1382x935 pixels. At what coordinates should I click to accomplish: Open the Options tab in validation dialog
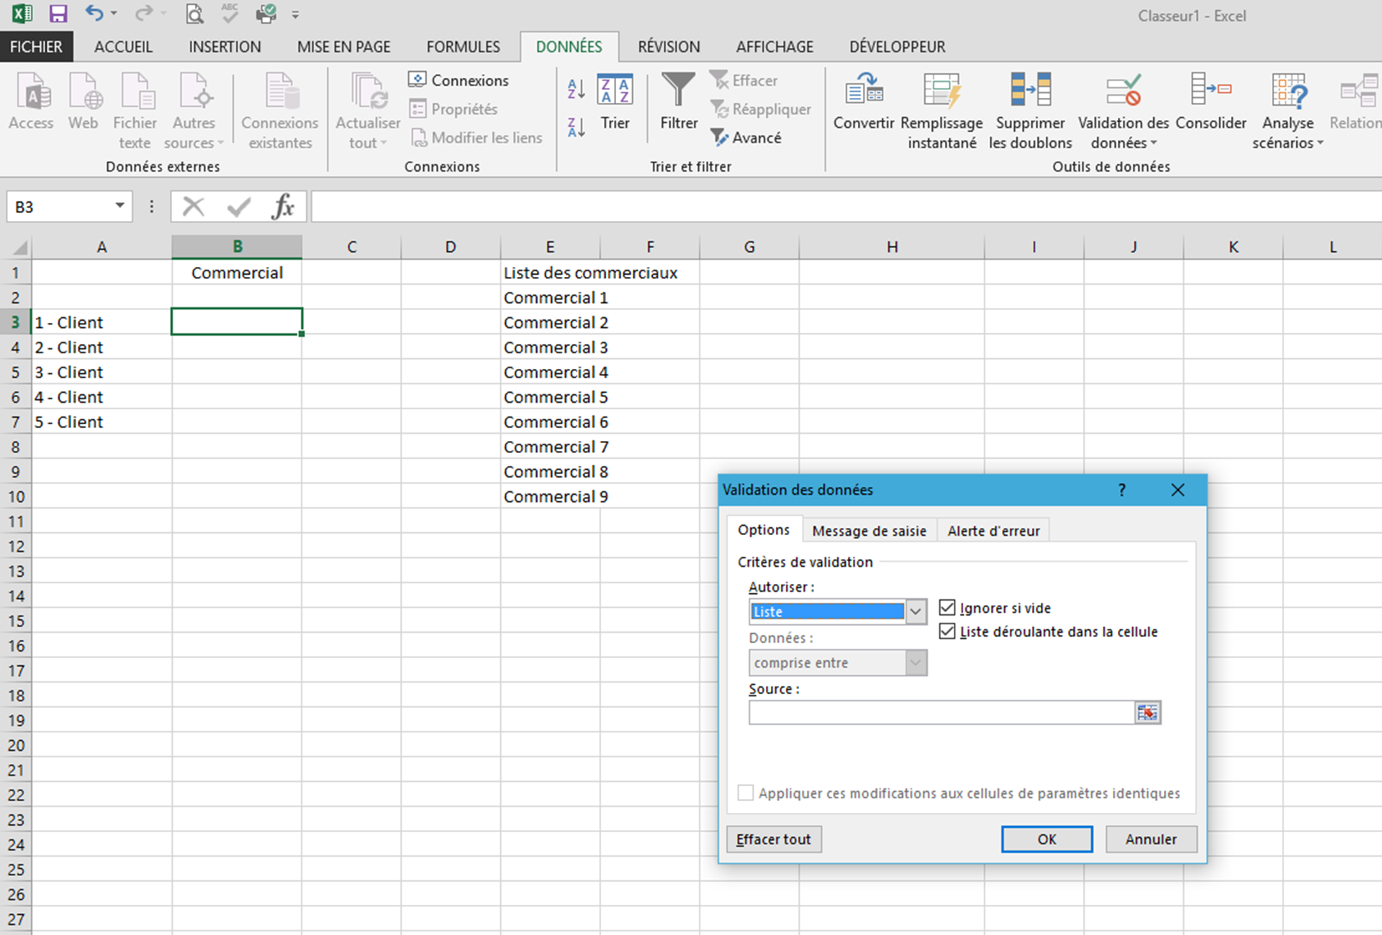pos(763,530)
